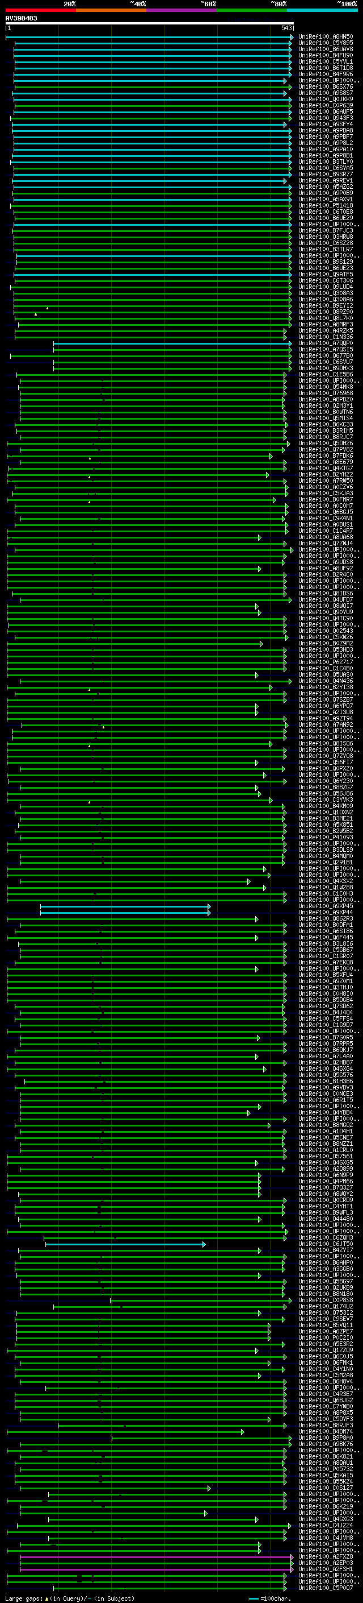This screenshot has height=1603, width=363.
Task: Select hit label UniRef100_P05732
Action: [x=326, y=1469]
